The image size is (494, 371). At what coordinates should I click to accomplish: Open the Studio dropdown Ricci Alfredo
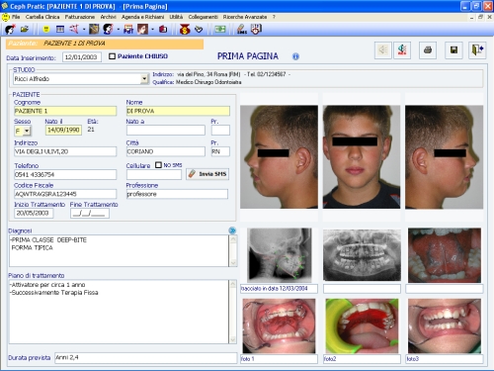click(x=144, y=79)
